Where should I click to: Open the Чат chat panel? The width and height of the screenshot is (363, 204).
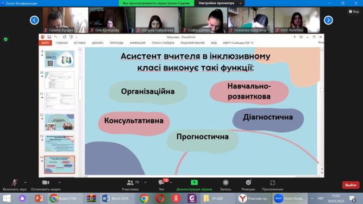click(161, 185)
